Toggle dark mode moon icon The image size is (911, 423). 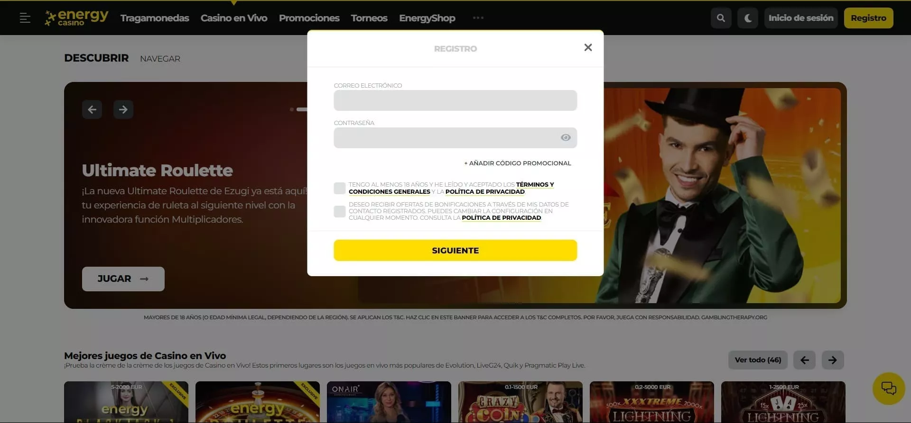click(x=747, y=18)
